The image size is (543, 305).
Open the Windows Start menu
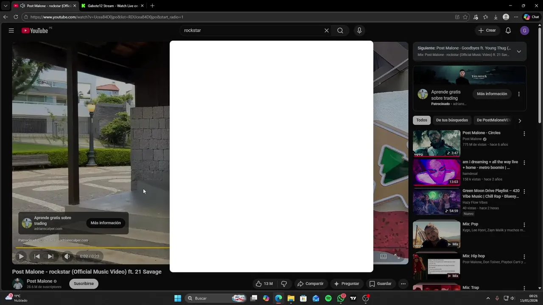click(178, 298)
